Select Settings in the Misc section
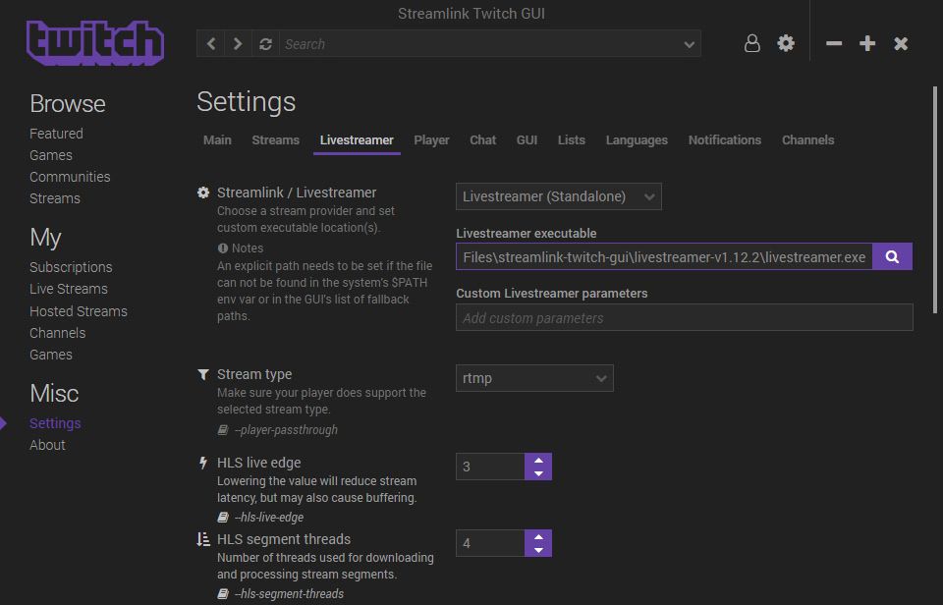 point(55,423)
